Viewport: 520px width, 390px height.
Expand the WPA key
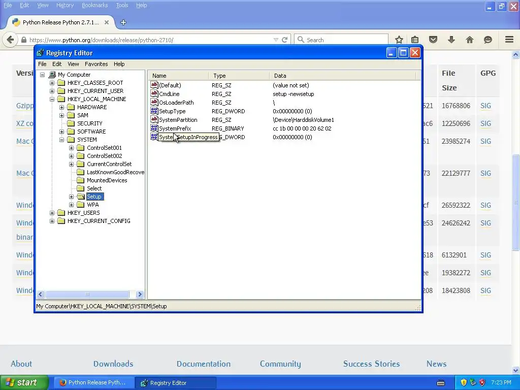pos(71,205)
